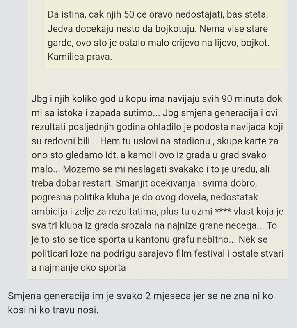Click the censored "****" word in the post

click(x=223, y=211)
